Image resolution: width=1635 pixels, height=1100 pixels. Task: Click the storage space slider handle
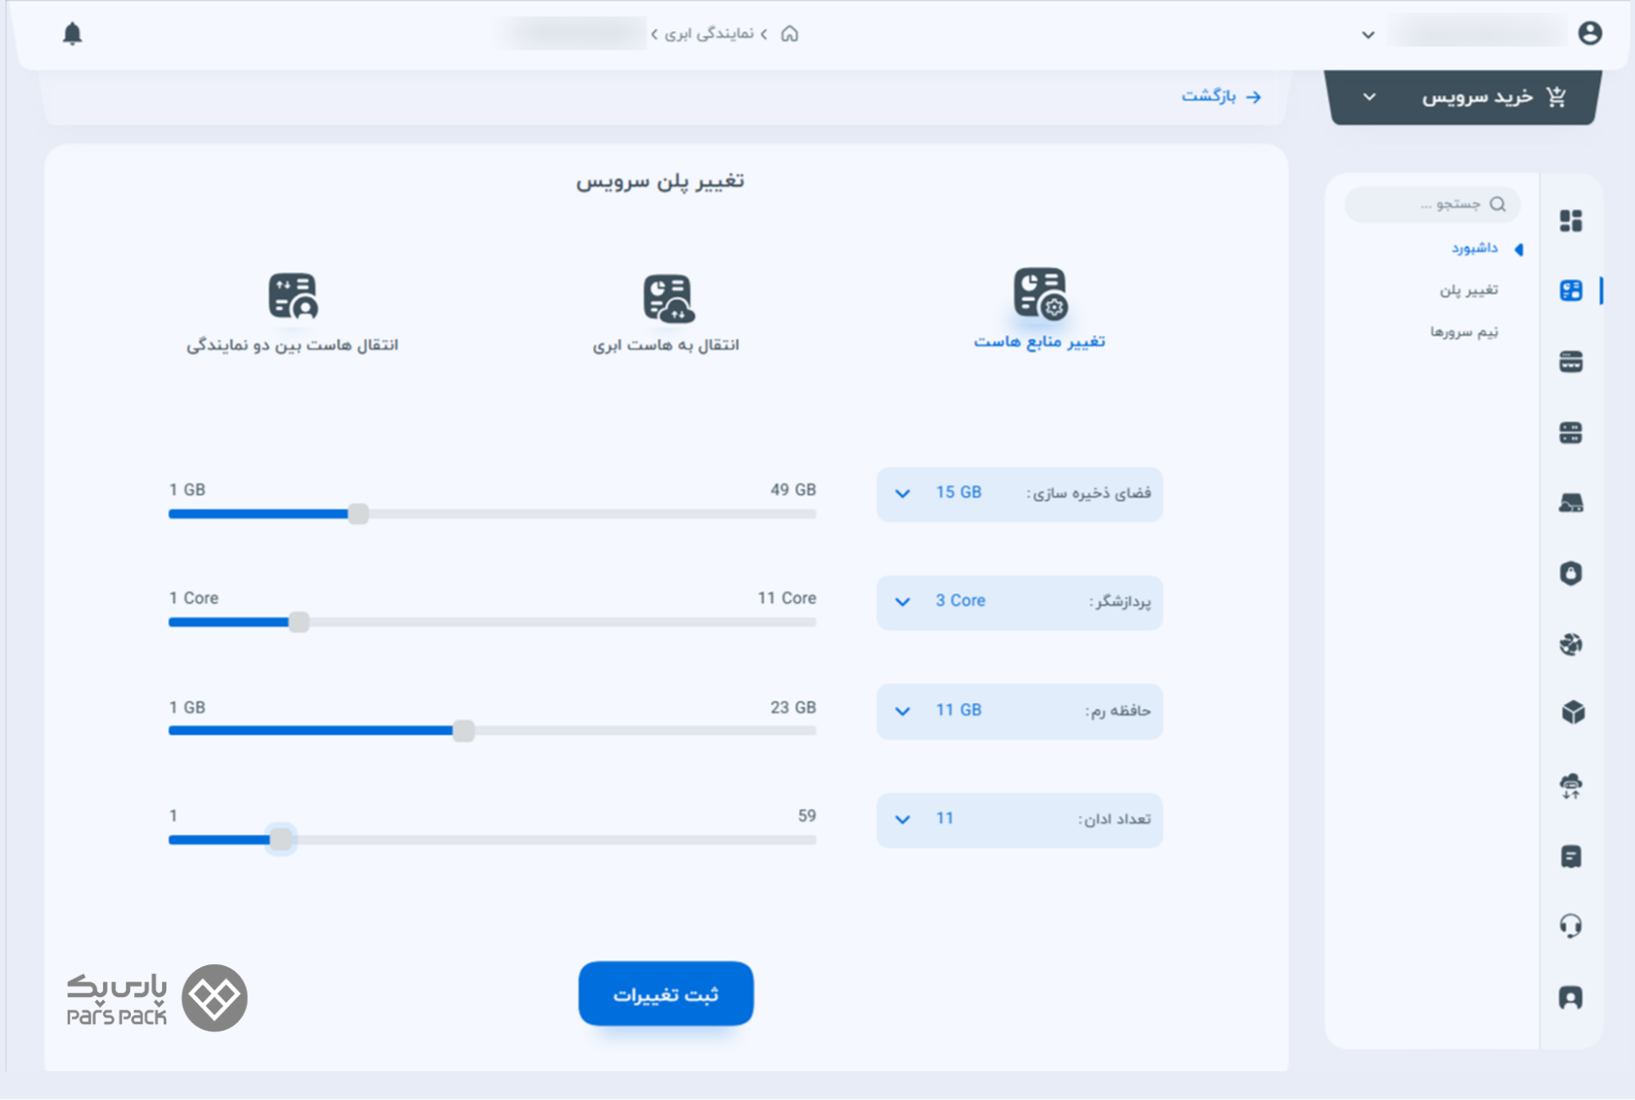357,514
